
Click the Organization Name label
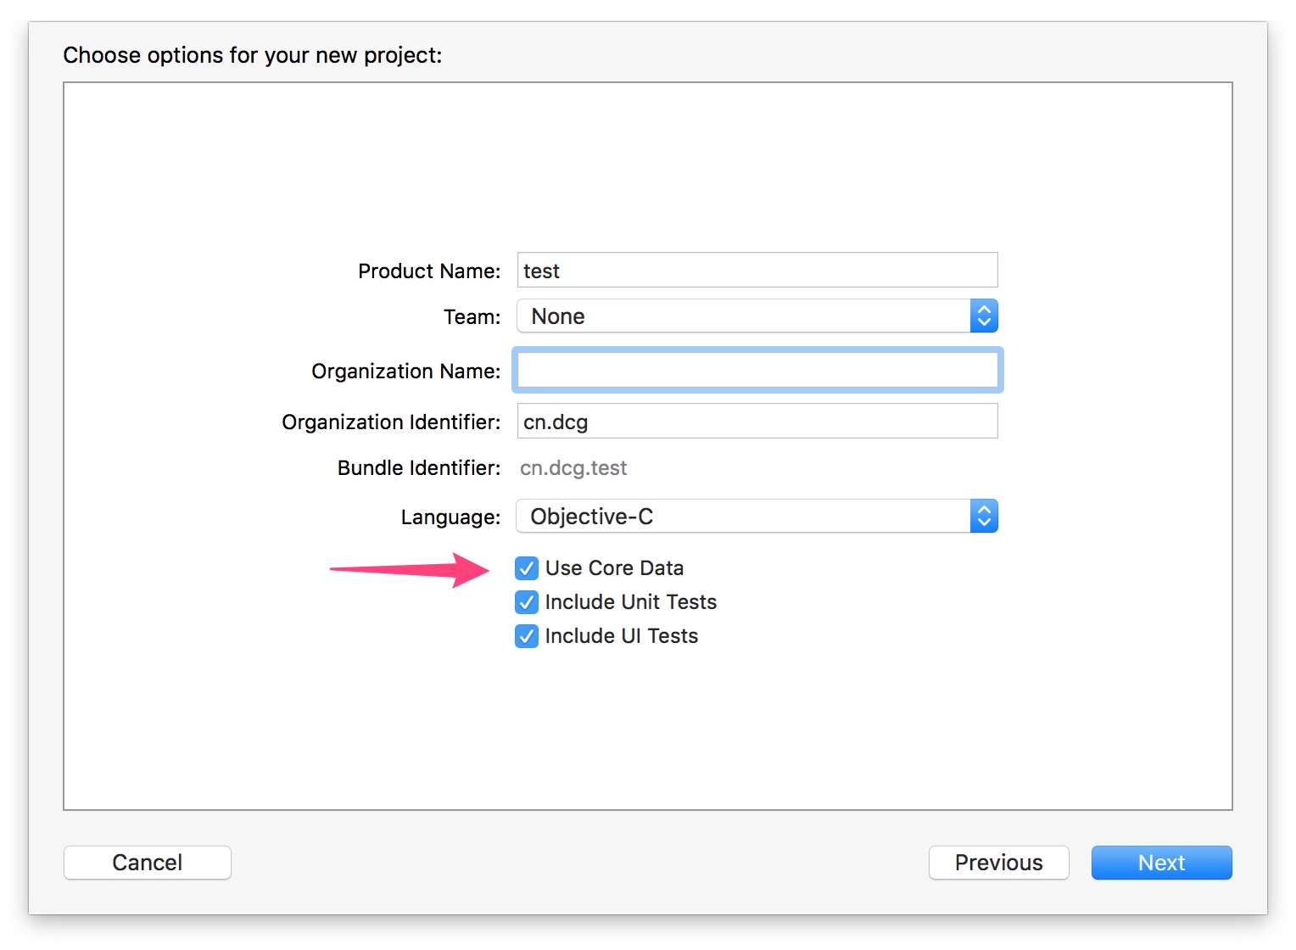(x=406, y=372)
